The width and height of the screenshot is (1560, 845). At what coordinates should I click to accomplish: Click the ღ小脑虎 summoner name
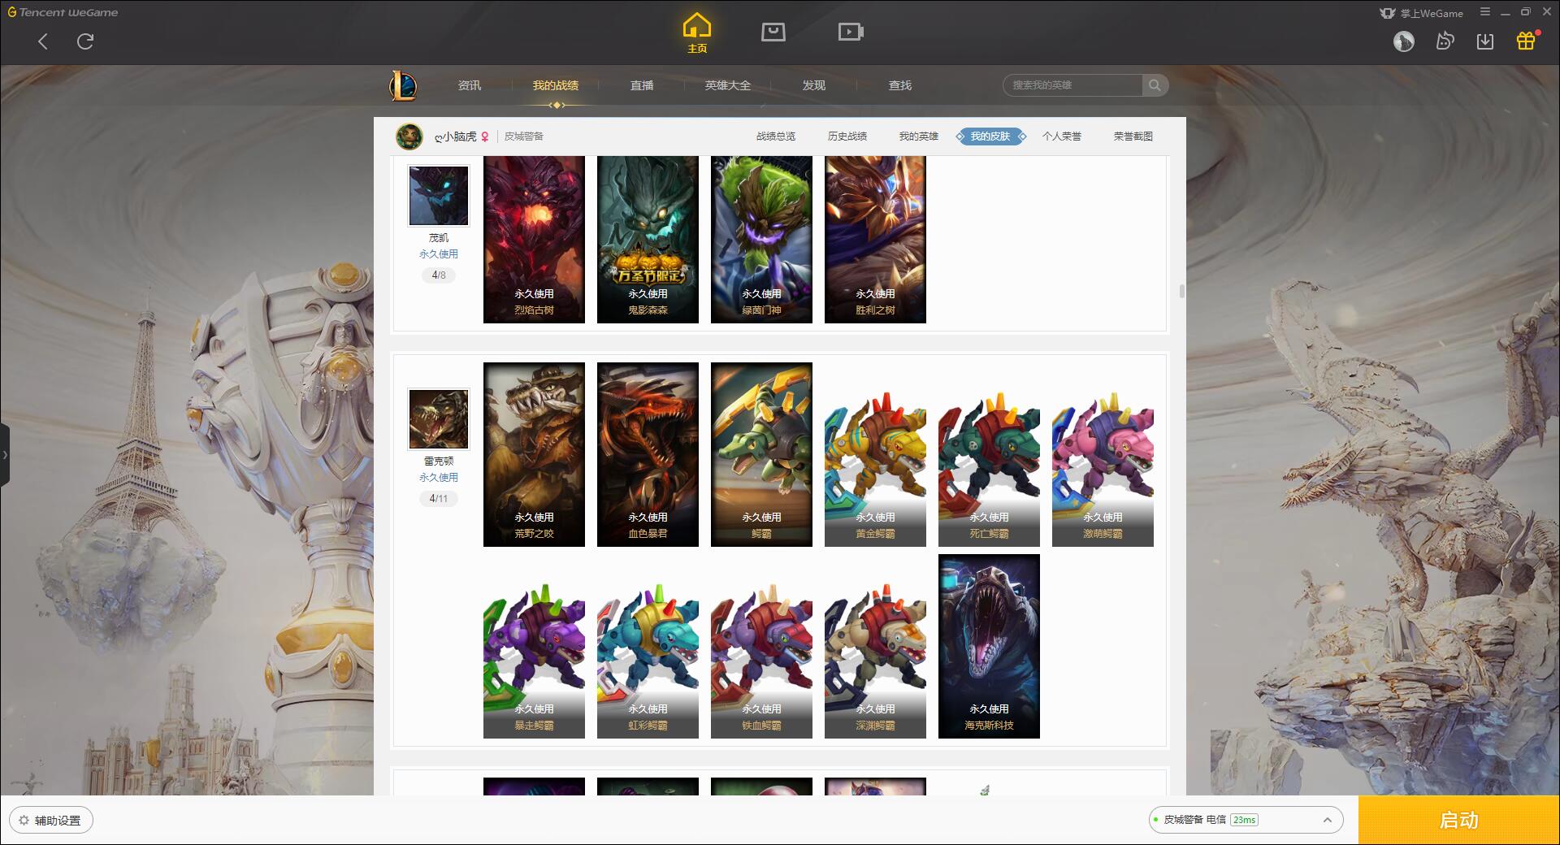click(x=456, y=136)
